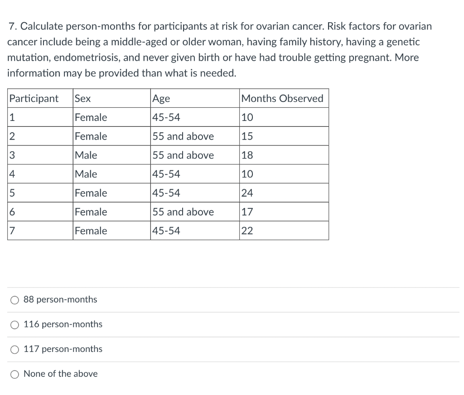
Task: Click the 10 months cell for Participant 4
Action: pos(246,174)
